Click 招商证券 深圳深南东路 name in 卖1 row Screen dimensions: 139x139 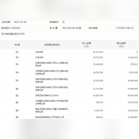pyautogui.click(x=52, y=89)
